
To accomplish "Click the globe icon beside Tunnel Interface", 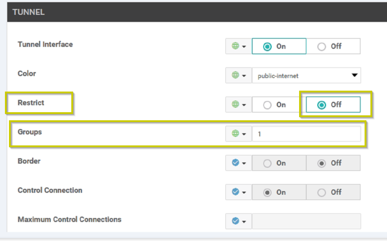I will pyautogui.click(x=235, y=46).
